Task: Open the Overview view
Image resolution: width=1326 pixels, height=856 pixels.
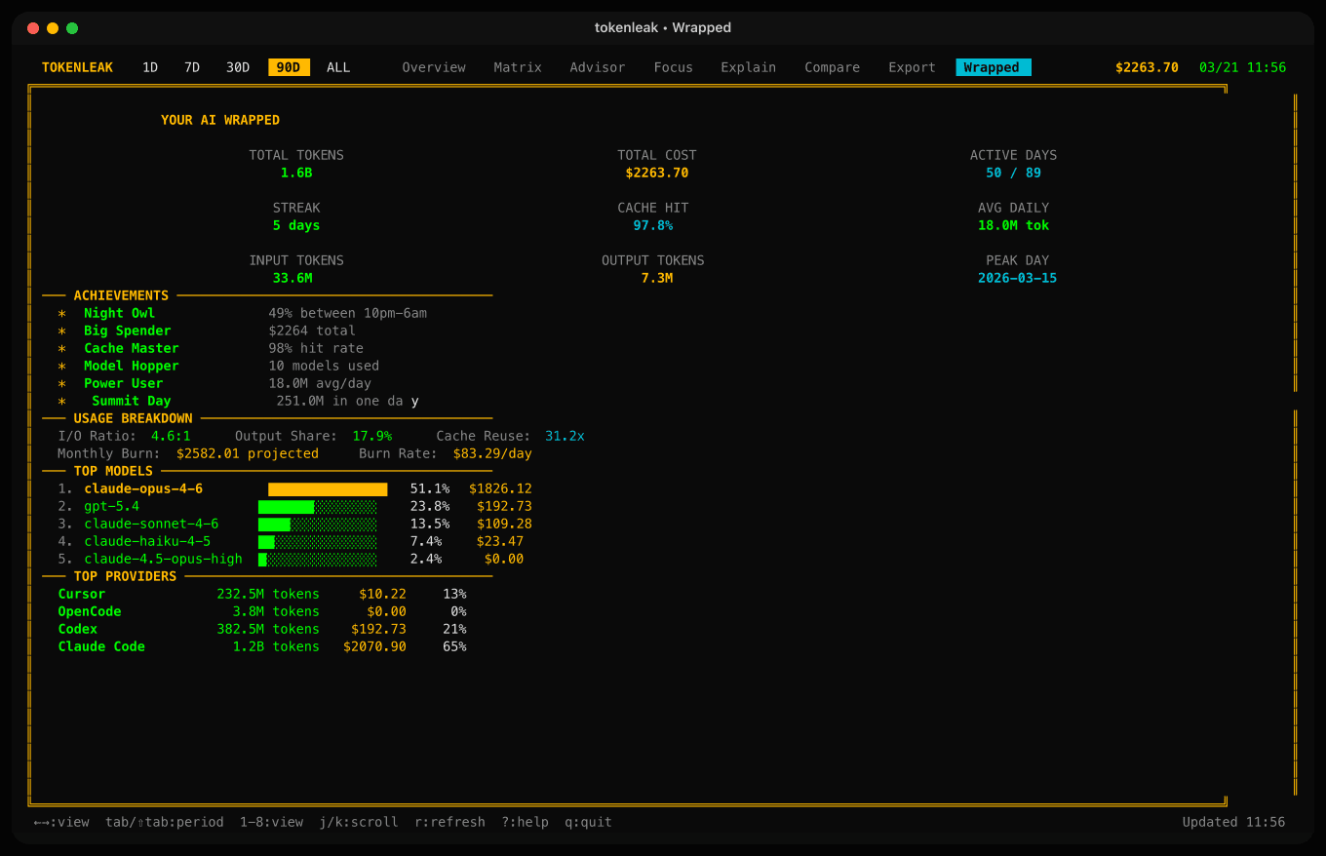Action: pos(434,67)
